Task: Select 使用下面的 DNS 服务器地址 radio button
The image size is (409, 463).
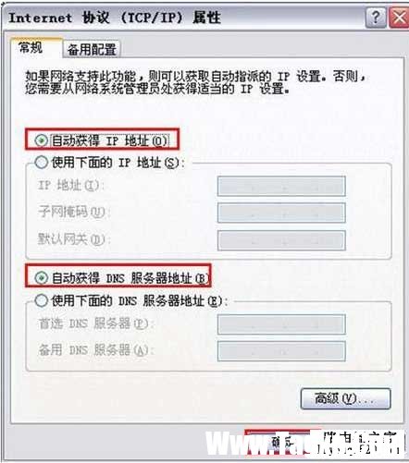Action: 41,300
